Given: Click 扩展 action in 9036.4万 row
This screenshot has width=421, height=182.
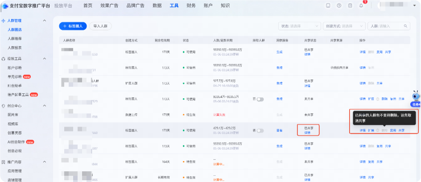Looking at the screenshot, I should [x=371, y=99].
